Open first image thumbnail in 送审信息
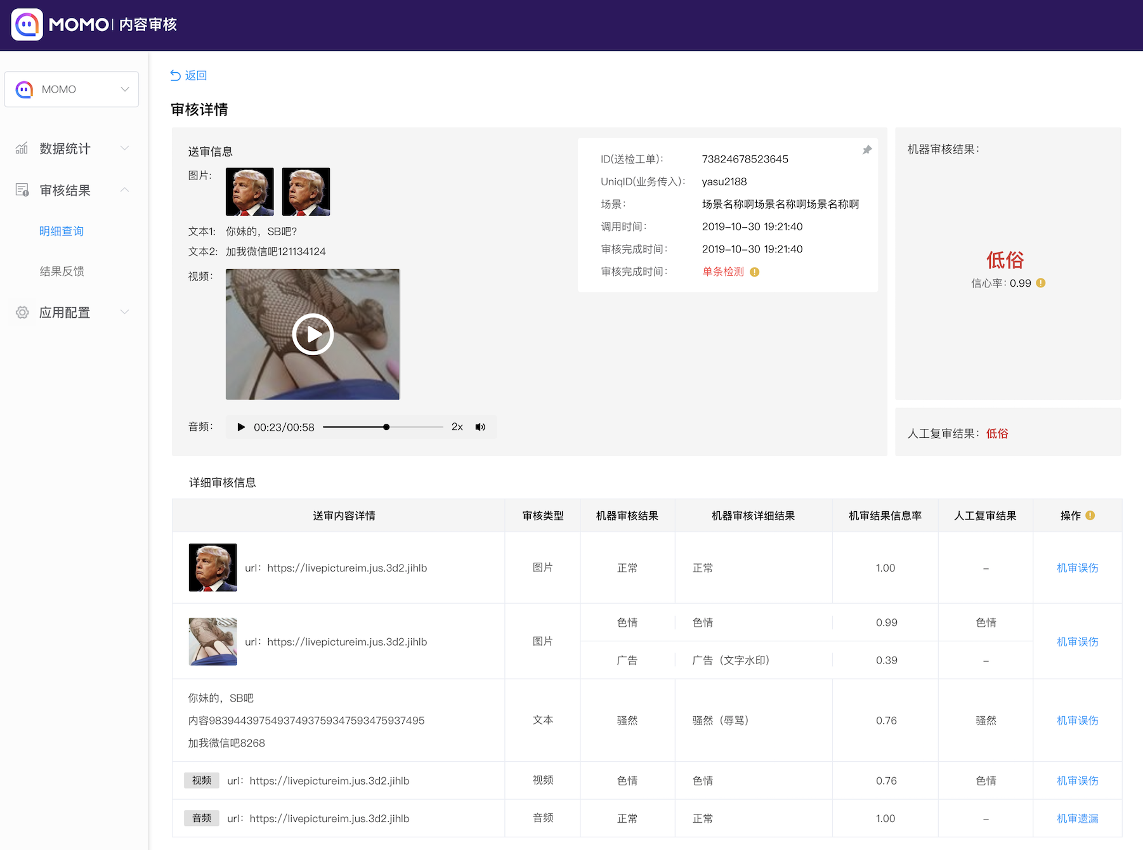Viewport: 1143px width, 850px height. [x=250, y=192]
